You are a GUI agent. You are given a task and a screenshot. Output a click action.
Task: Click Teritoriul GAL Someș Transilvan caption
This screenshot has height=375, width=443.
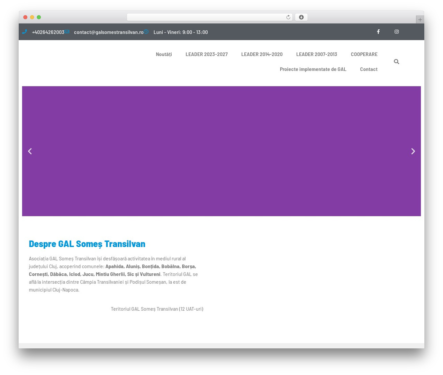(x=157, y=309)
